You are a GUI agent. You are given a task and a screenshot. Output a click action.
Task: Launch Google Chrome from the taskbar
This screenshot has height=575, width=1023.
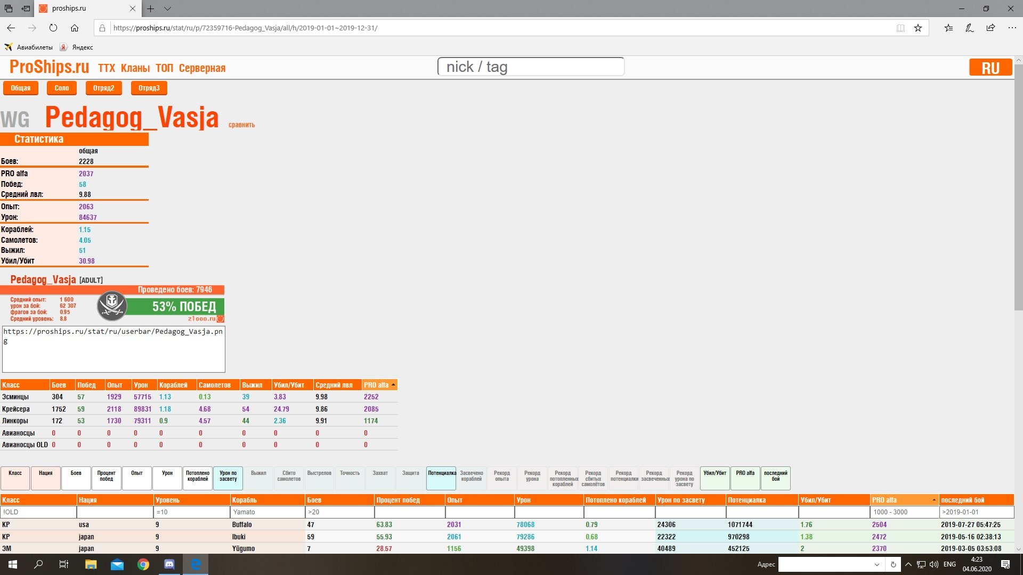point(143,564)
